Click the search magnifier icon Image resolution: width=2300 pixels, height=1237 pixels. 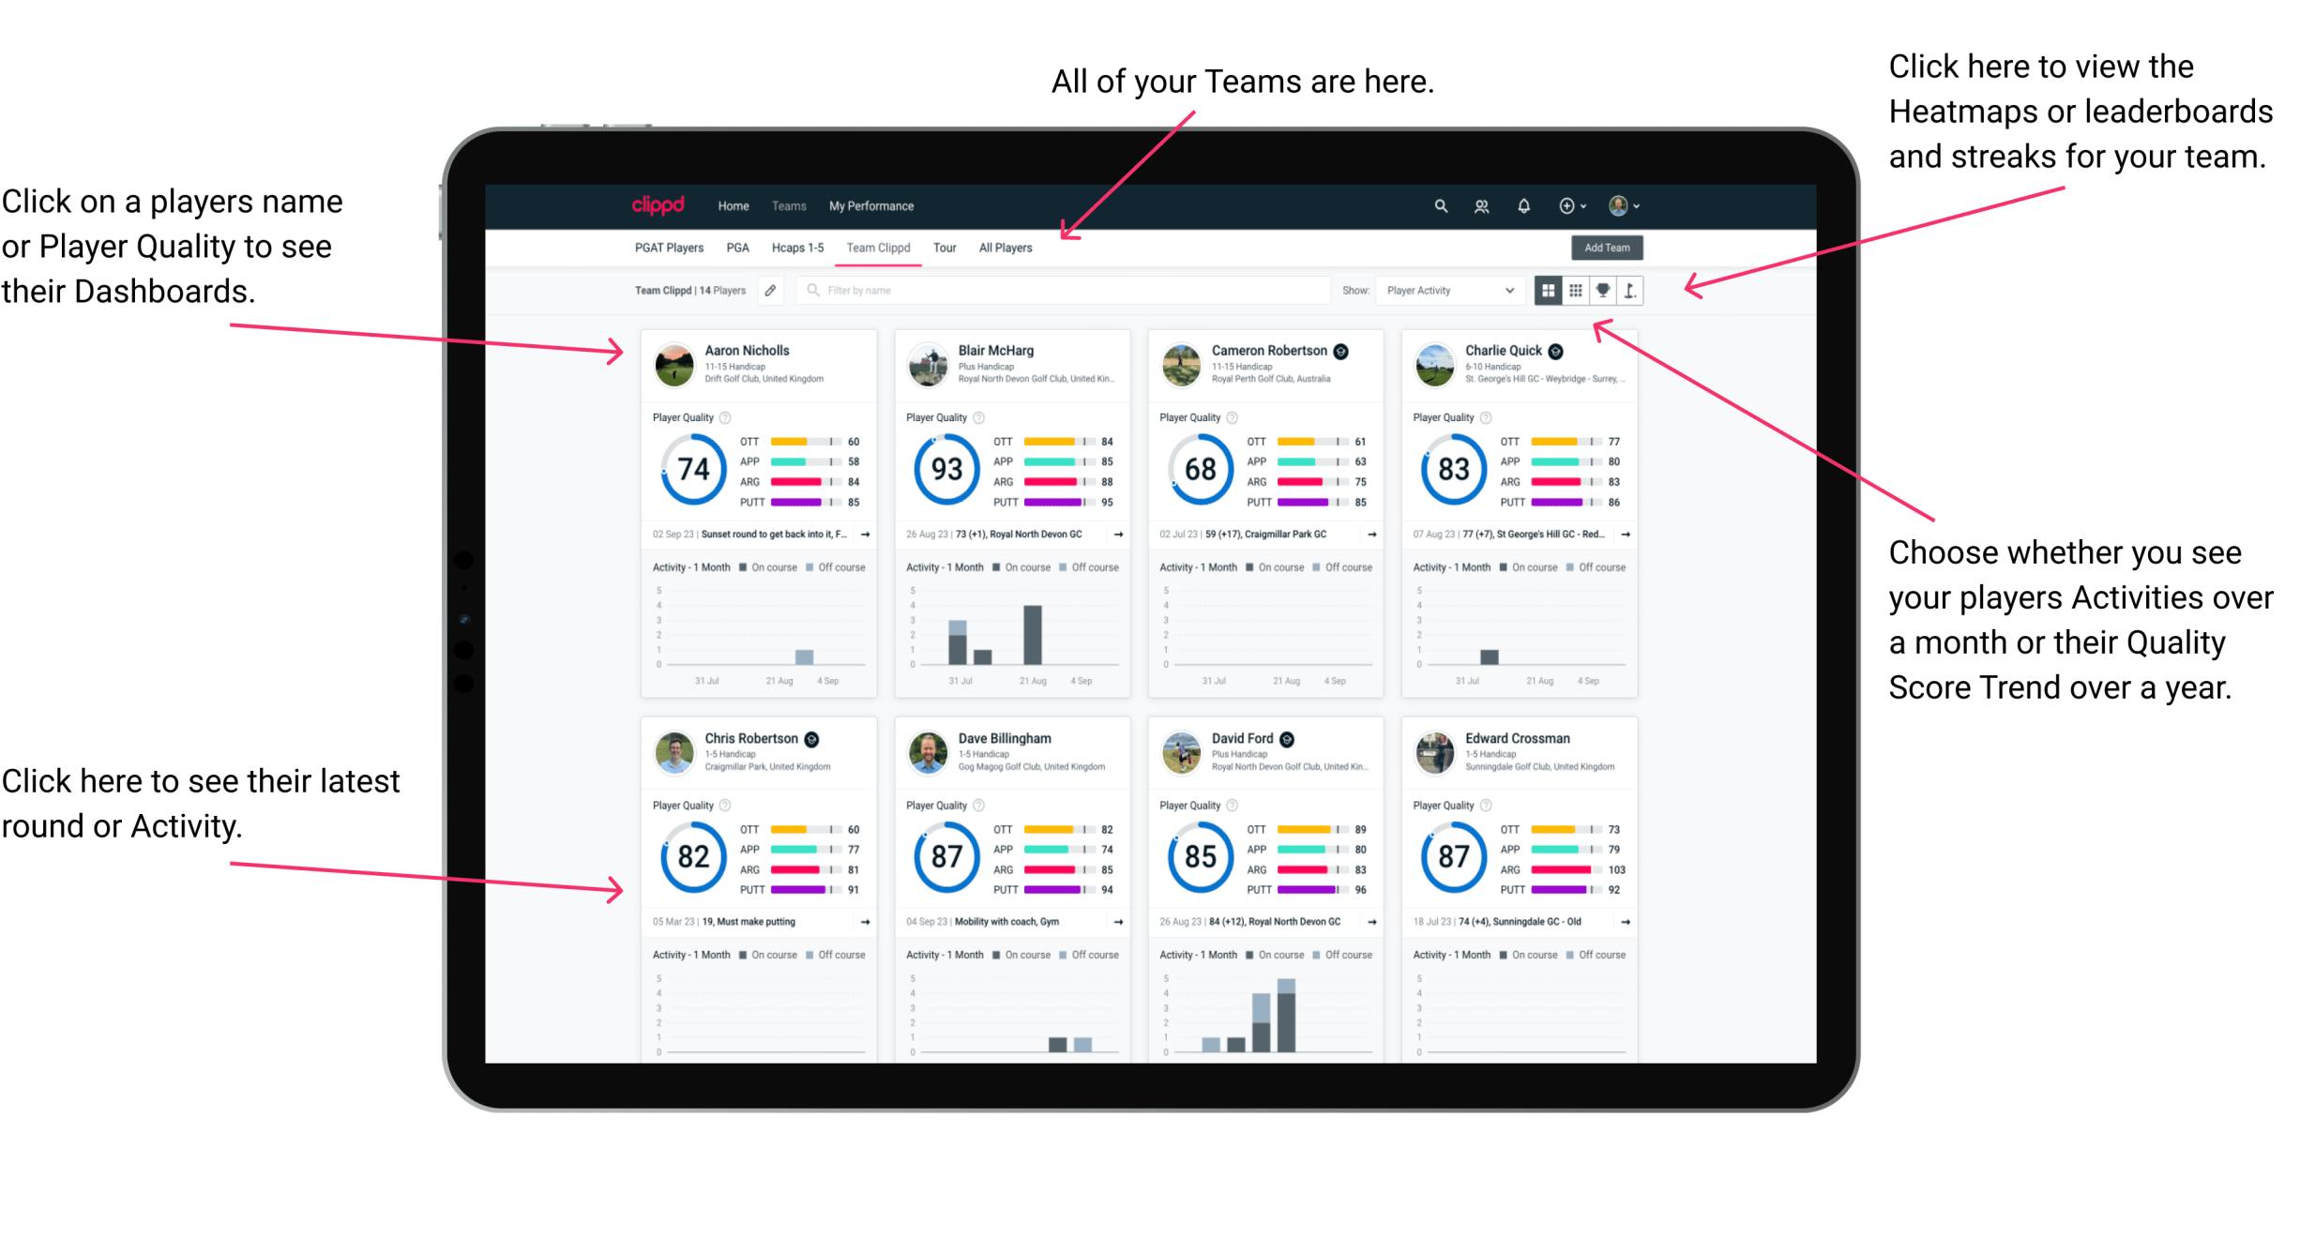(x=1438, y=205)
